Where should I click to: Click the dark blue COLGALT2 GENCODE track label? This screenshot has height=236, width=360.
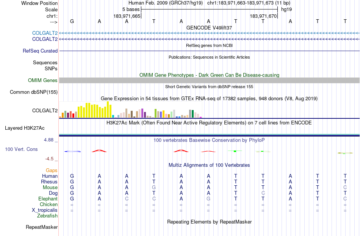pos(45,39)
